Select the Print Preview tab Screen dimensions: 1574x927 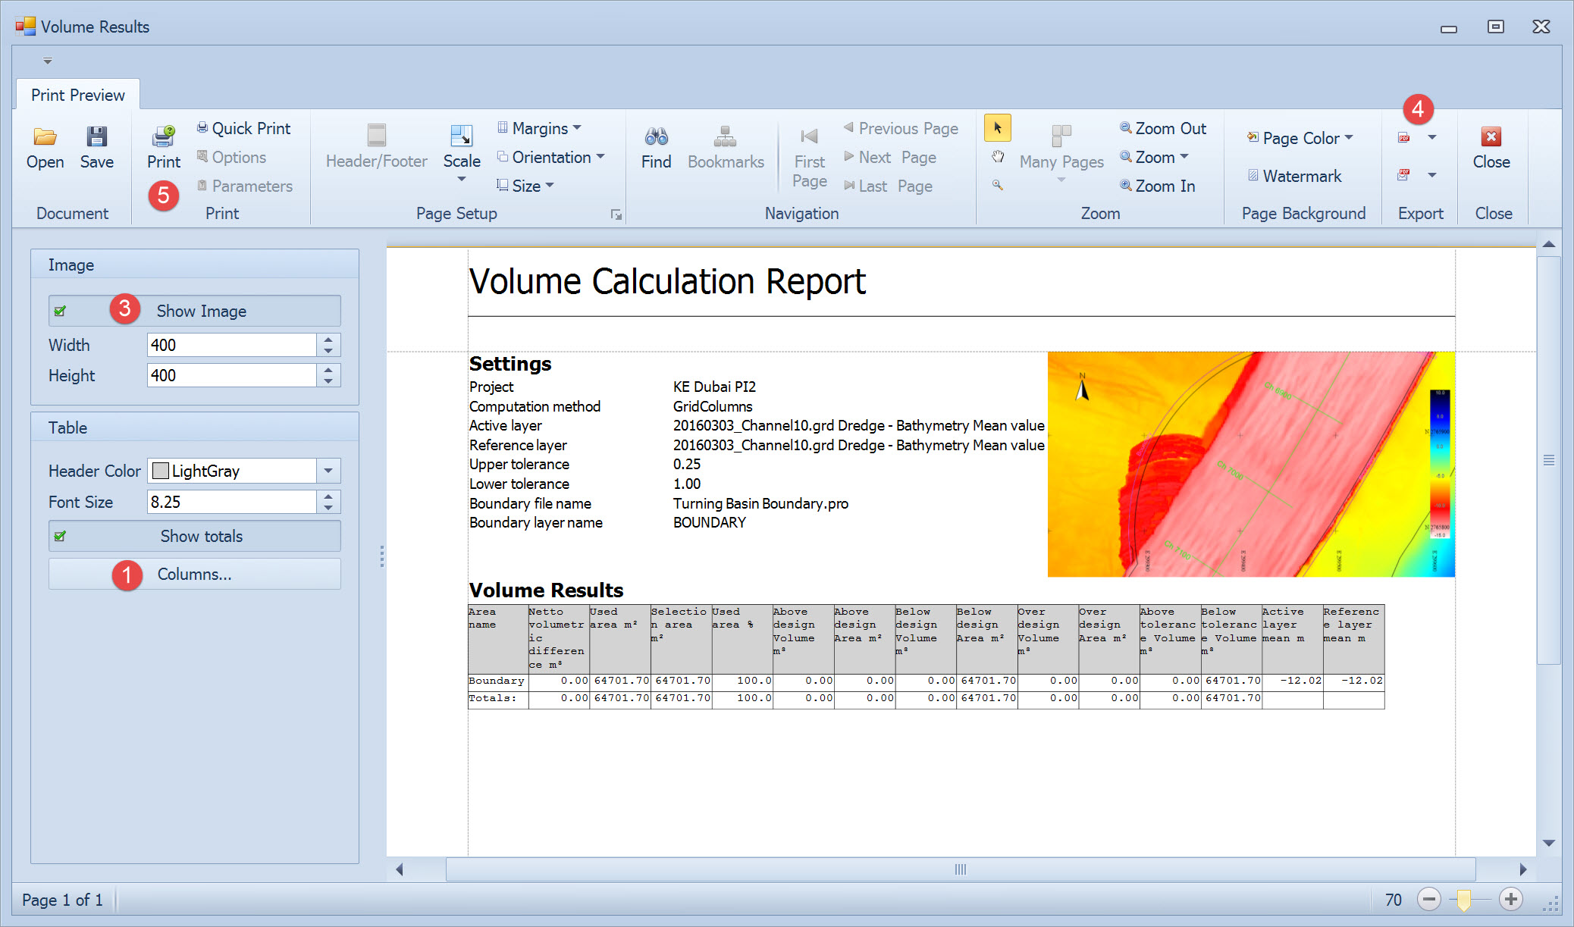[77, 95]
